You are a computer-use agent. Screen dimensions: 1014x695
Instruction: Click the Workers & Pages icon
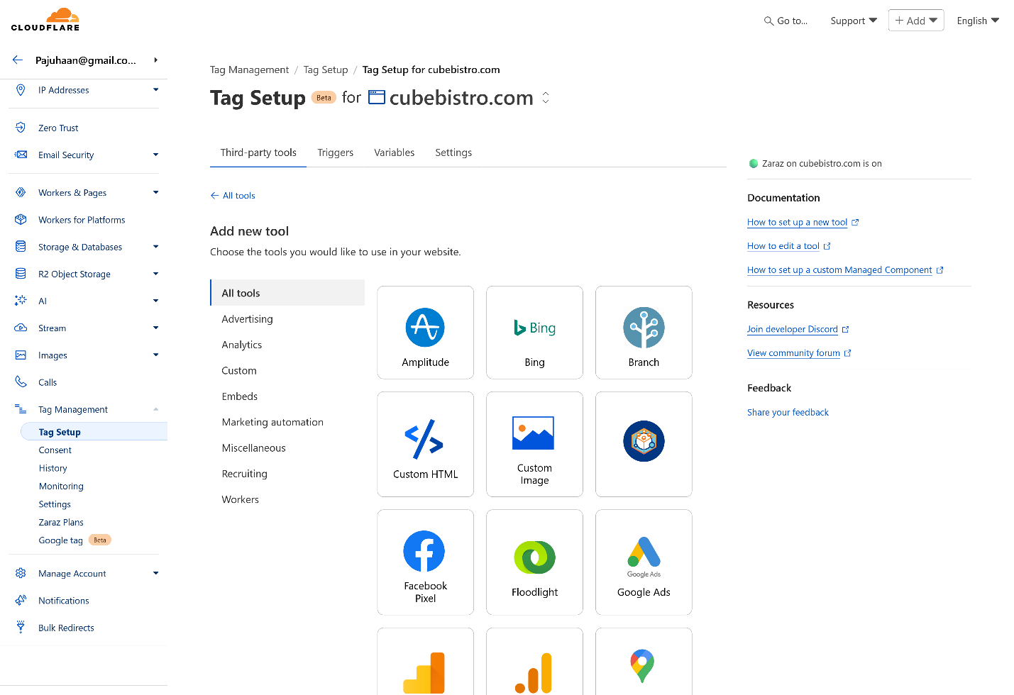point(21,192)
